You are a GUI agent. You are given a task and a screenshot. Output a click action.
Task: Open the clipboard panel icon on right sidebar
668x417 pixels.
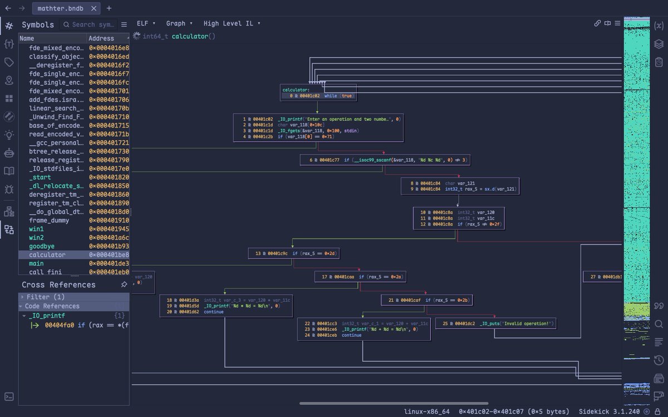659,62
